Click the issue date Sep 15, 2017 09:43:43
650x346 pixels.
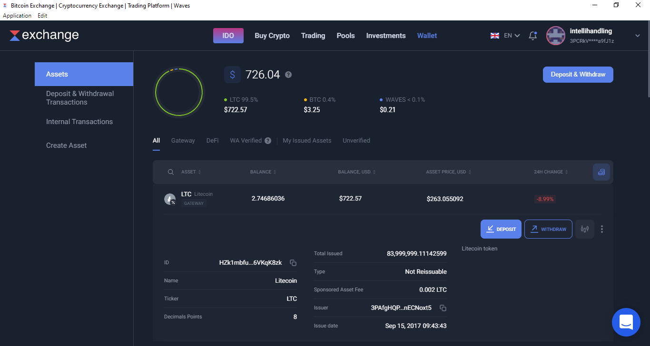[x=416, y=326]
